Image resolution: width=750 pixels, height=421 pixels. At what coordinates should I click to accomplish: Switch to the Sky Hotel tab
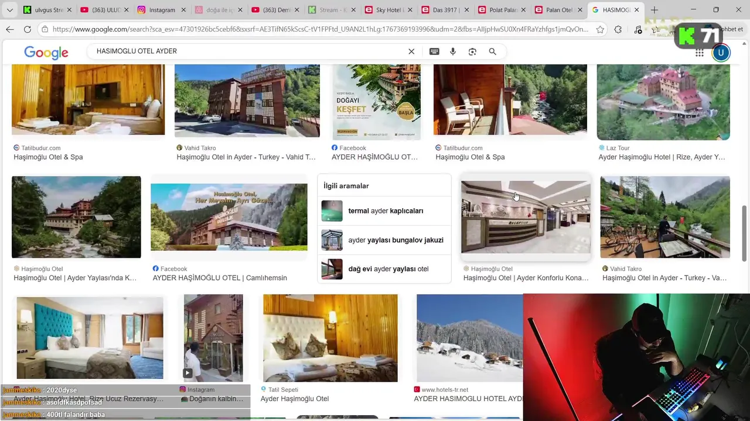(x=388, y=10)
